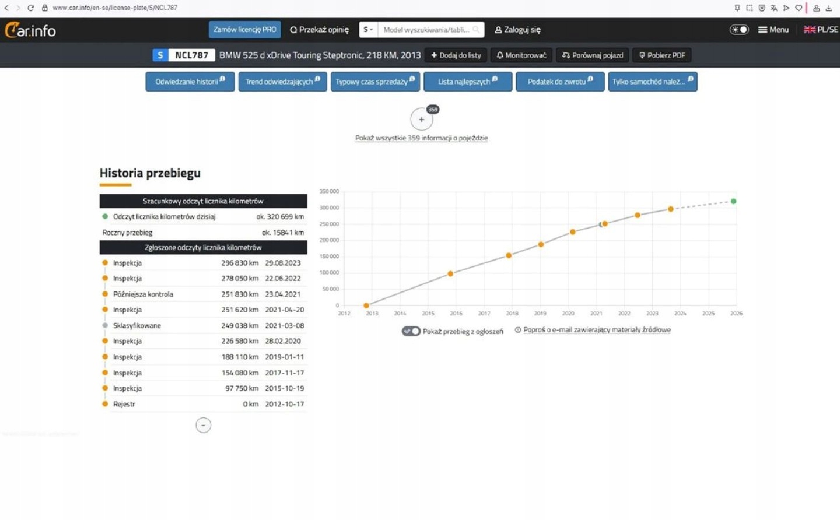
Task: Click the magnifier icon in search field
Action: [x=476, y=30]
